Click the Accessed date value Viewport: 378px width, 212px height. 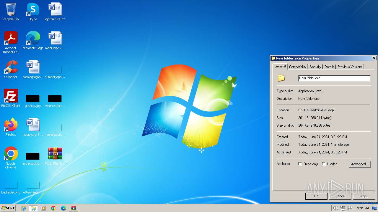click(322, 152)
